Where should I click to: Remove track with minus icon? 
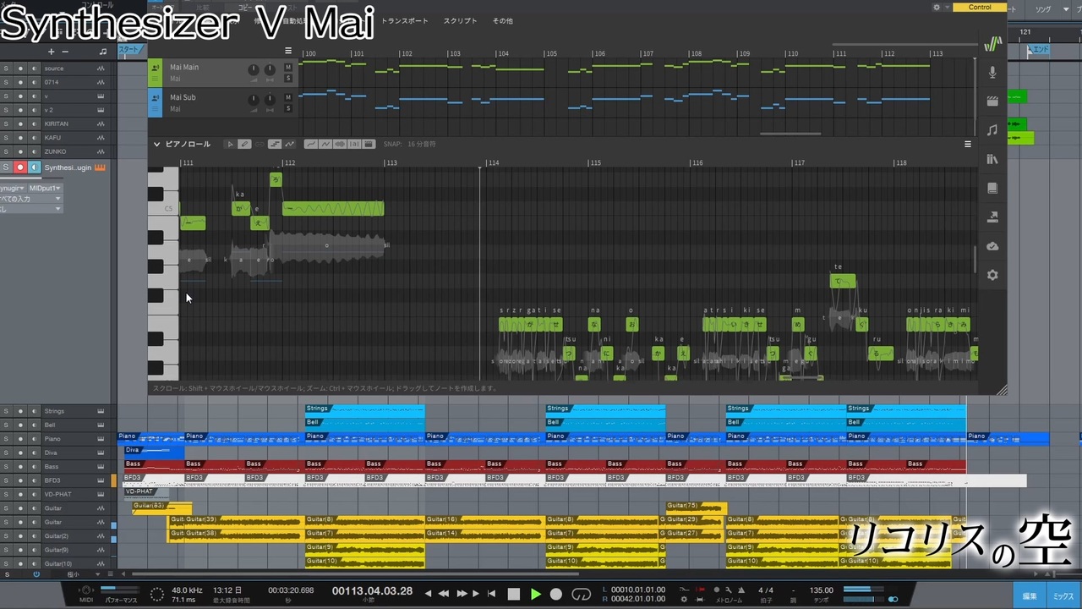[65, 52]
